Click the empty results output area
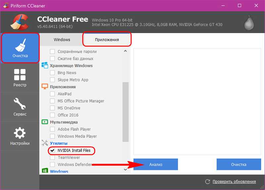 (197, 102)
